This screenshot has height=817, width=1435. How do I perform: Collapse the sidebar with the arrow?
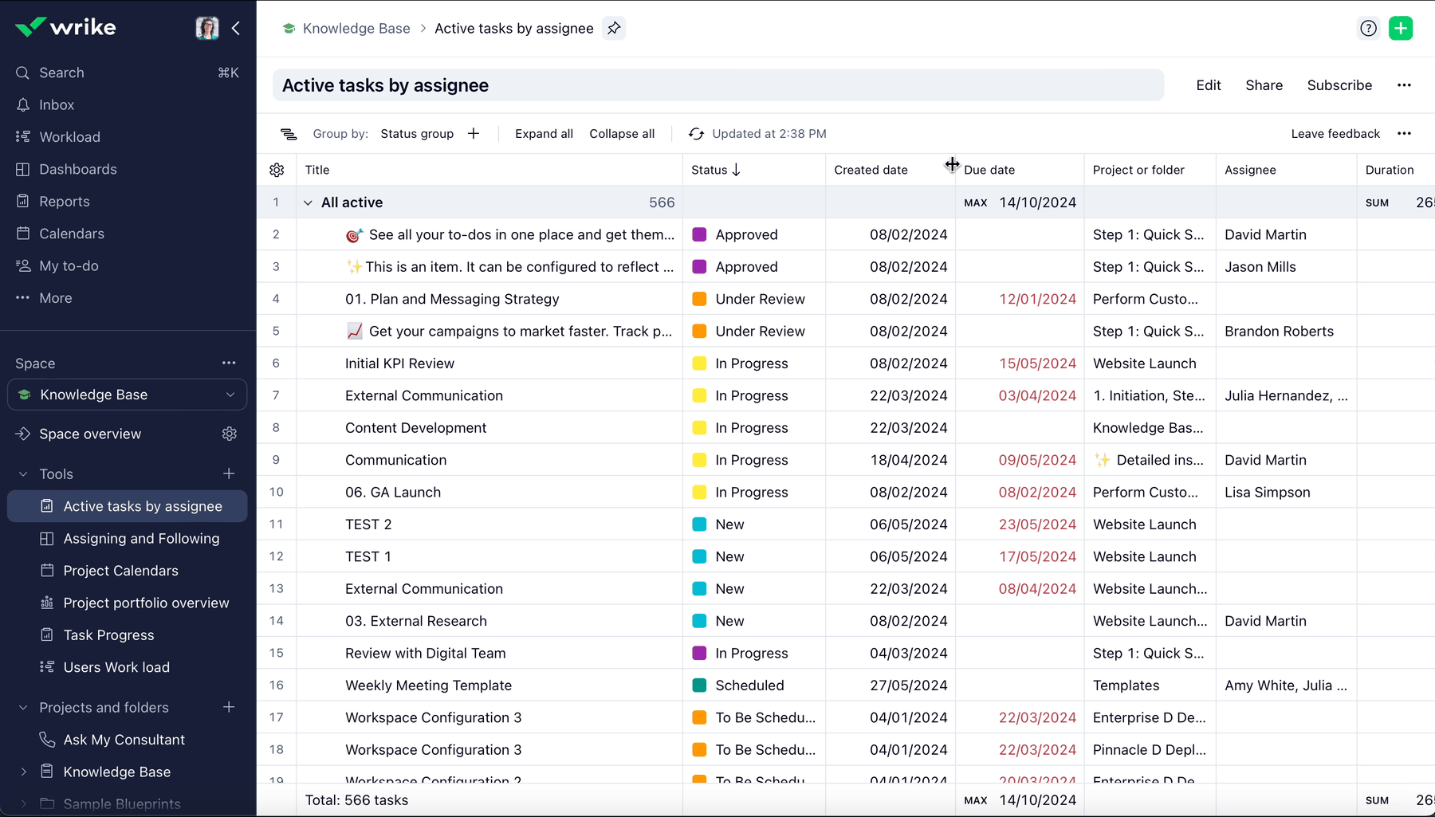(236, 29)
